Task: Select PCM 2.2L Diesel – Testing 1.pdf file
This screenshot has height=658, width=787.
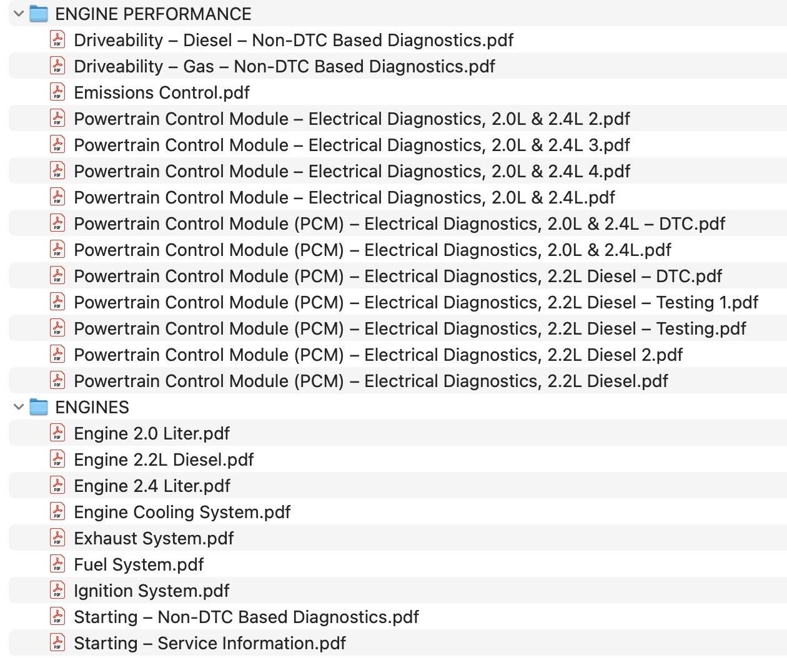Action: coord(416,302)
